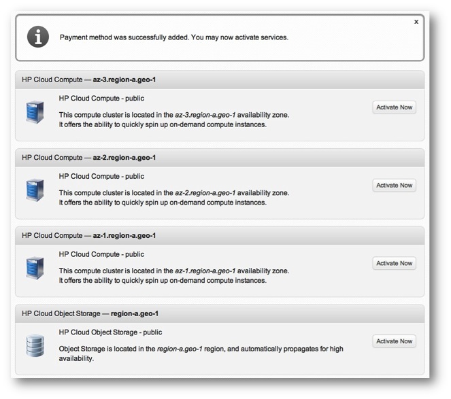Activate HP Cloud Compute az-2.region-a.geo-1
The height and width of the screenshot is (399, 451).
coord(394,186)
